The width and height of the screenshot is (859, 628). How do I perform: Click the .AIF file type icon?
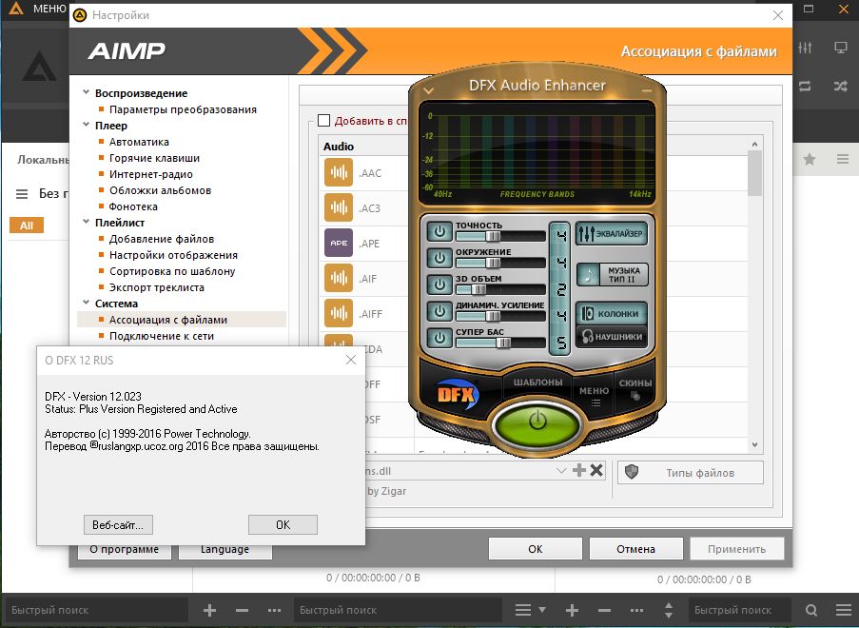point(339,279)
